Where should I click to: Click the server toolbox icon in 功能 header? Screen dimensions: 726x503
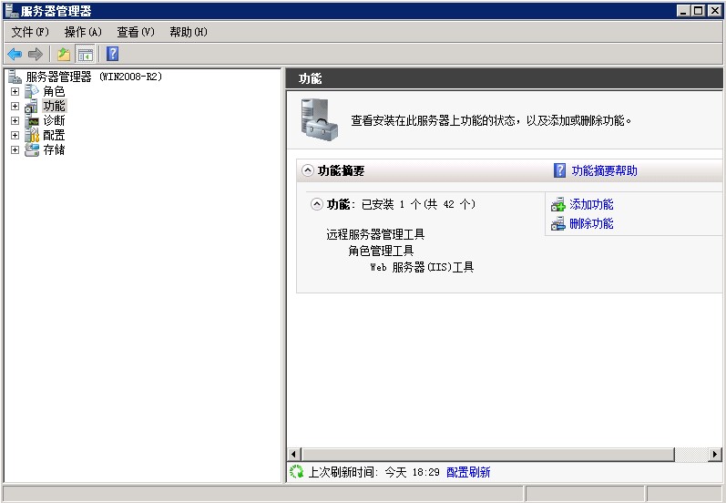pyautogui.click(x=319, y=120)
